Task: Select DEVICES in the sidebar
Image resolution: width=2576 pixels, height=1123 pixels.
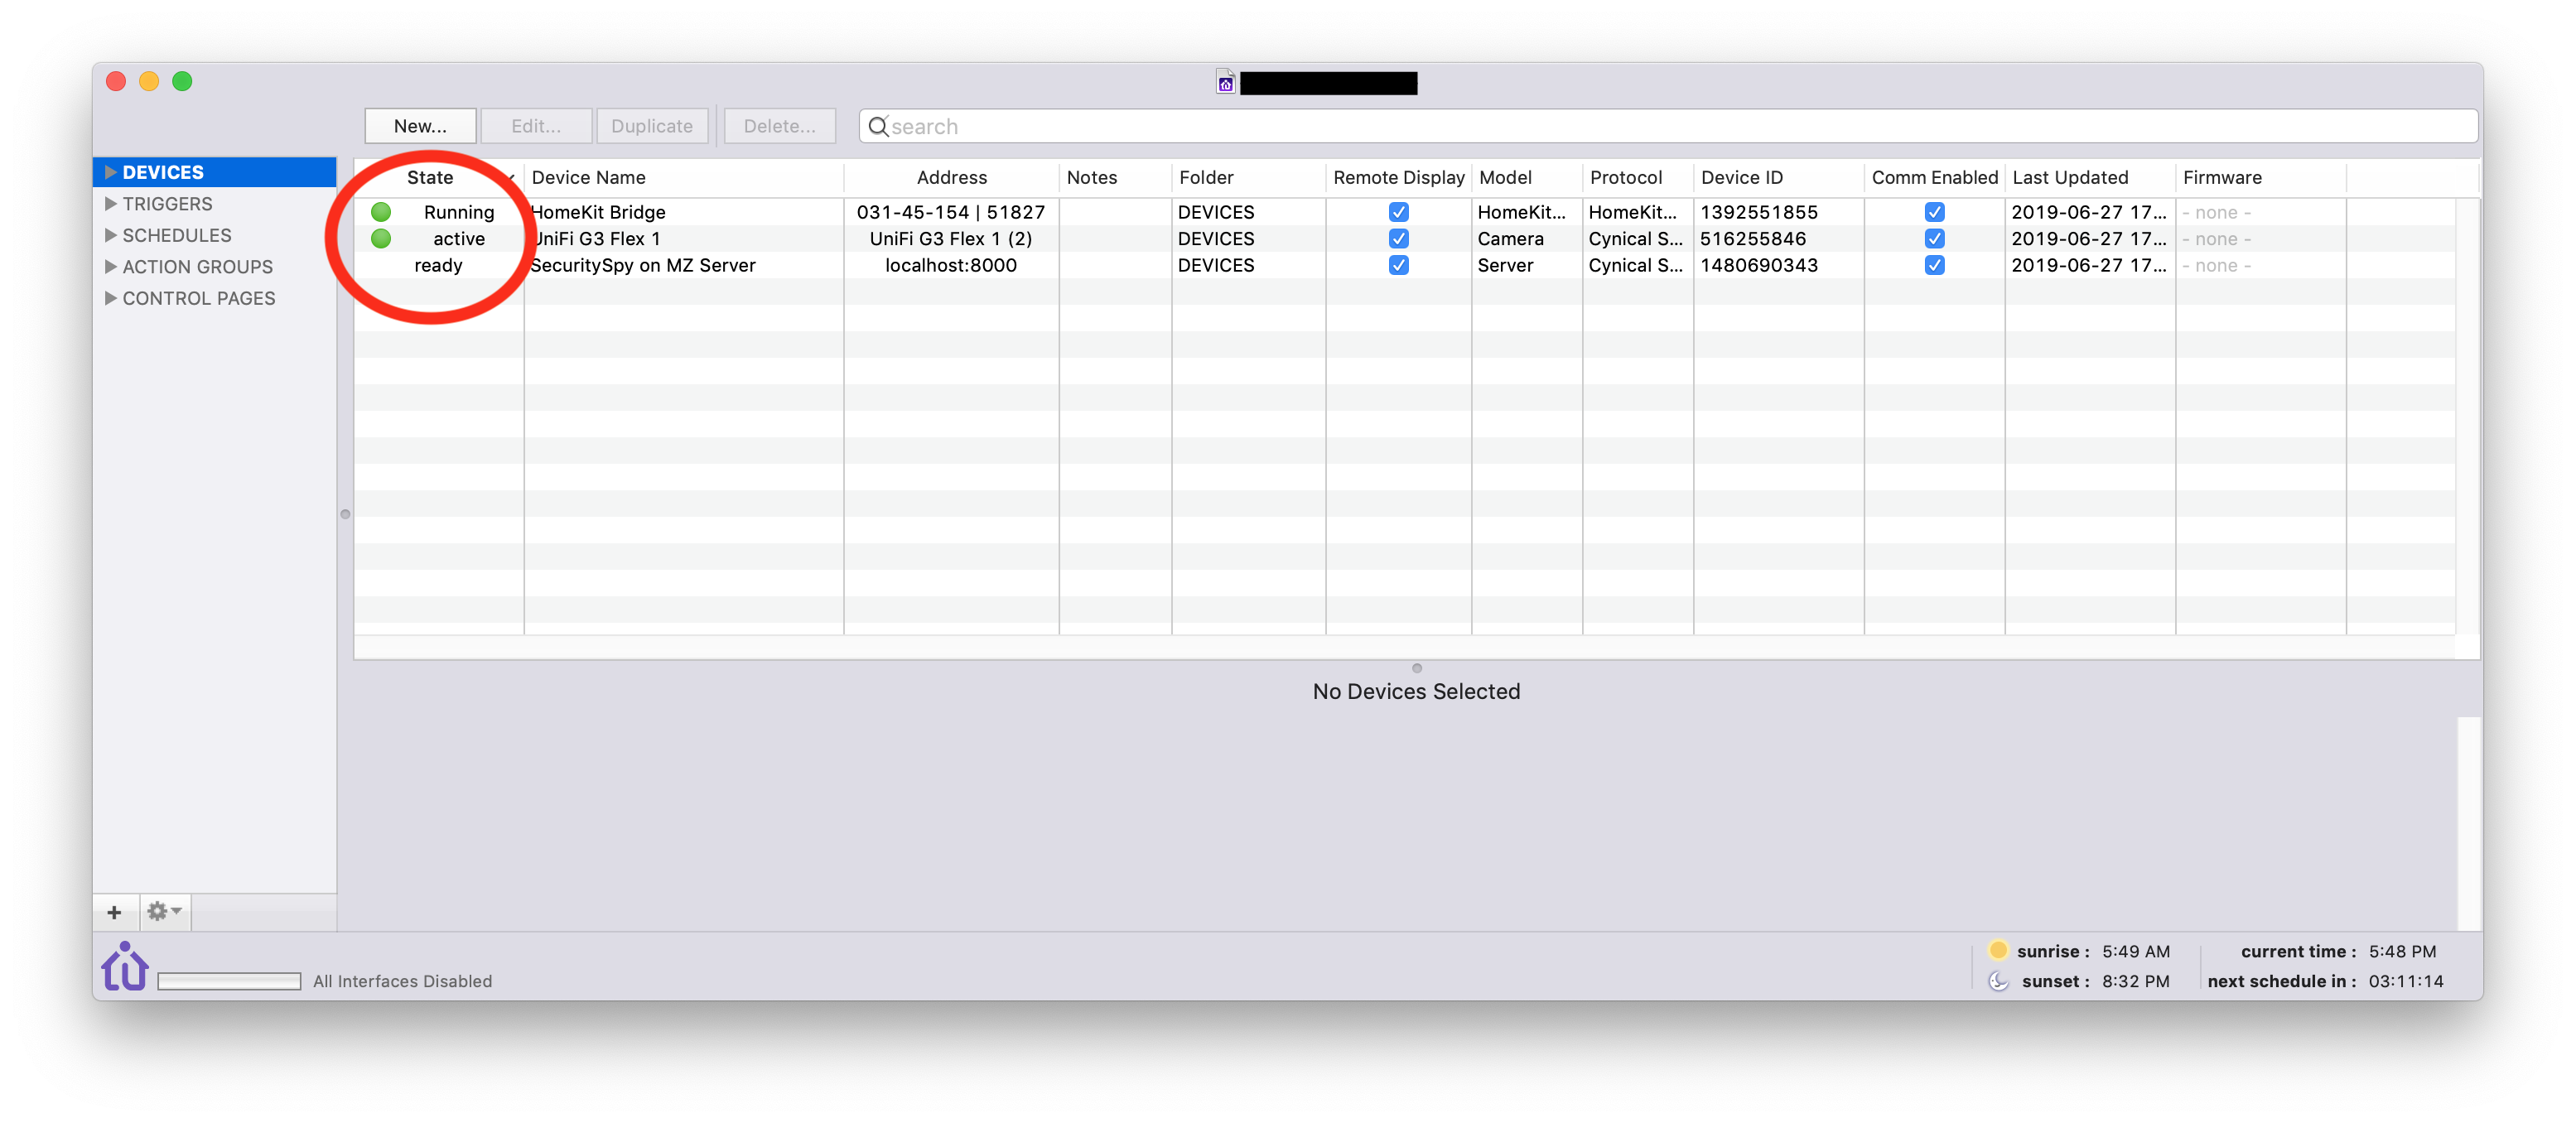Action: pos(214,172)
